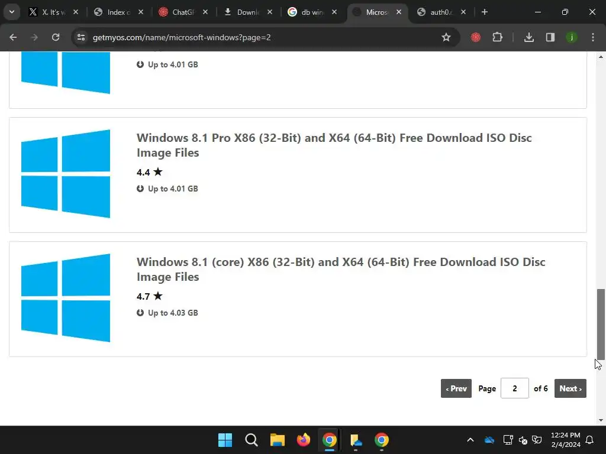Open clock showing 12:24 PM
This screenshot has height=454, width=606.
pos(565,440)
